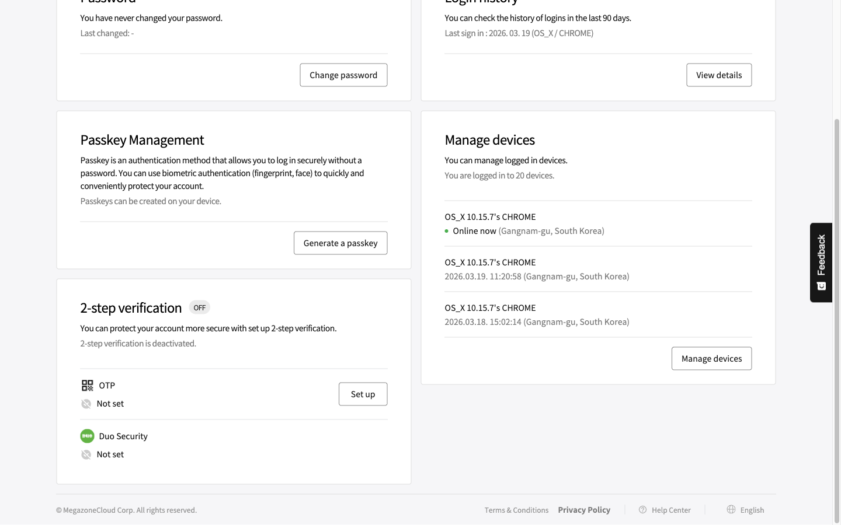Click the Duo Security 'Not set' status icon
841x525 pixels.
click(x=86, y=454)
